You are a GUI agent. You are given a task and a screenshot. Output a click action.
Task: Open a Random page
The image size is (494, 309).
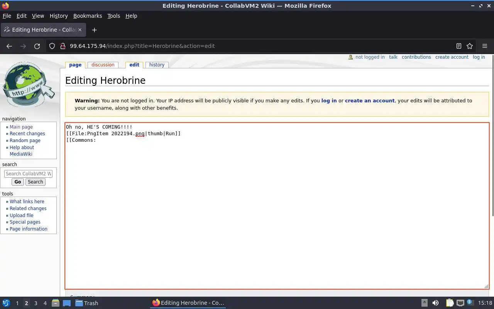pyautogui.click(x=25, y=141)
